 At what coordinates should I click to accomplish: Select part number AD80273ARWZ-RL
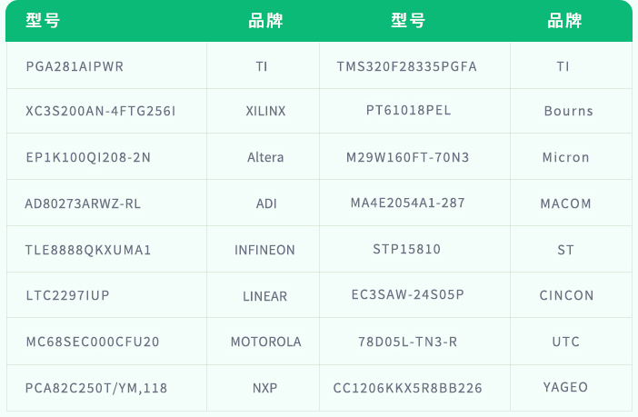[83, 204]
